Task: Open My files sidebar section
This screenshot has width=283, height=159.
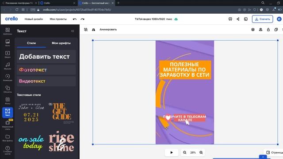Action: pyautogui.click(x=8, y=138)
